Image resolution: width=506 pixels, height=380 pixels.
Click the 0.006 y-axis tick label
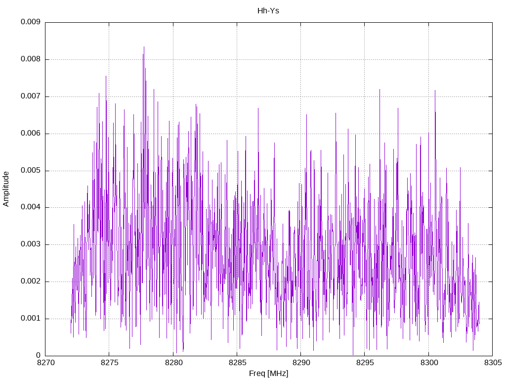click(31, 134)
